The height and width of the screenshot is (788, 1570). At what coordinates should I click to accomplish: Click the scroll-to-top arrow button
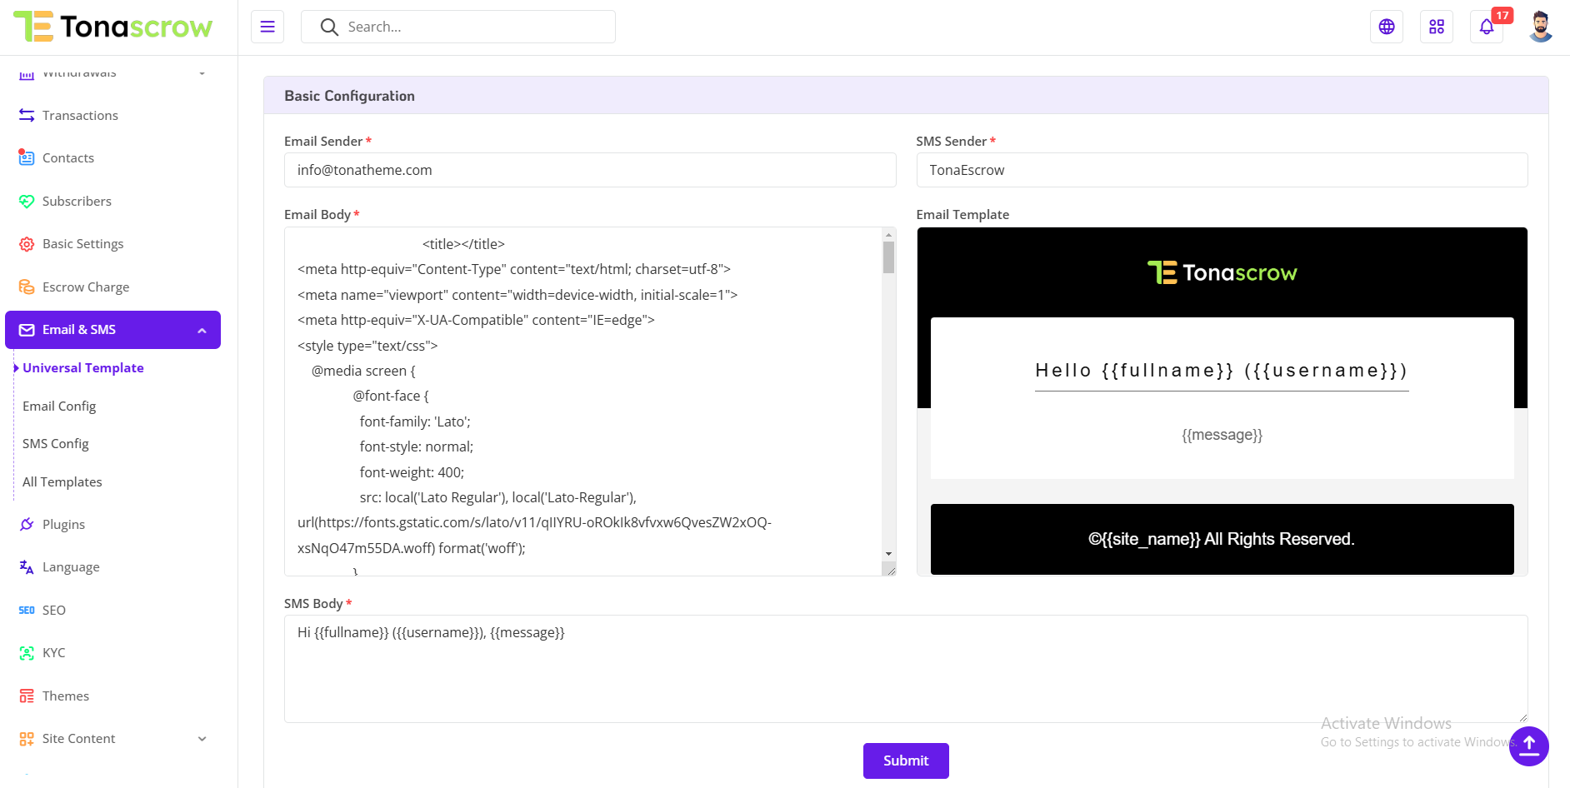pos(1528,746)
